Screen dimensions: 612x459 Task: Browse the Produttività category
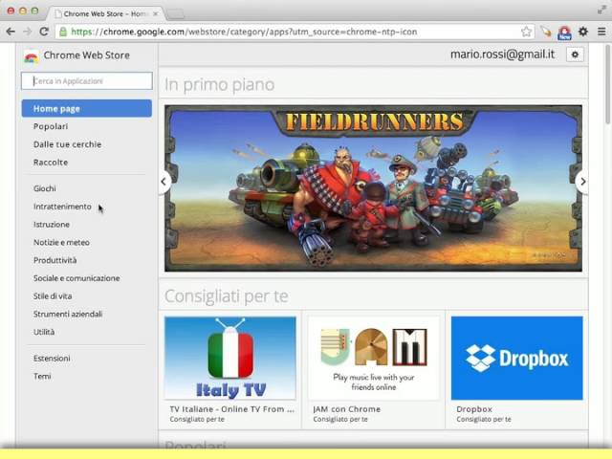(55, 260)
